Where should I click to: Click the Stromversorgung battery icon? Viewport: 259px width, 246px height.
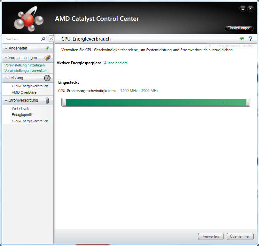(47, 100)
